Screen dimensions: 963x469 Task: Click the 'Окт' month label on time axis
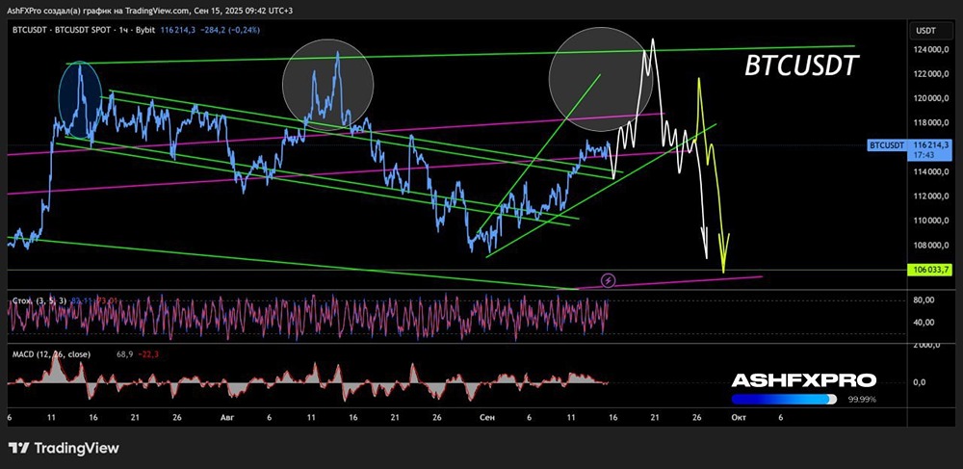click(x=739, y=417)
